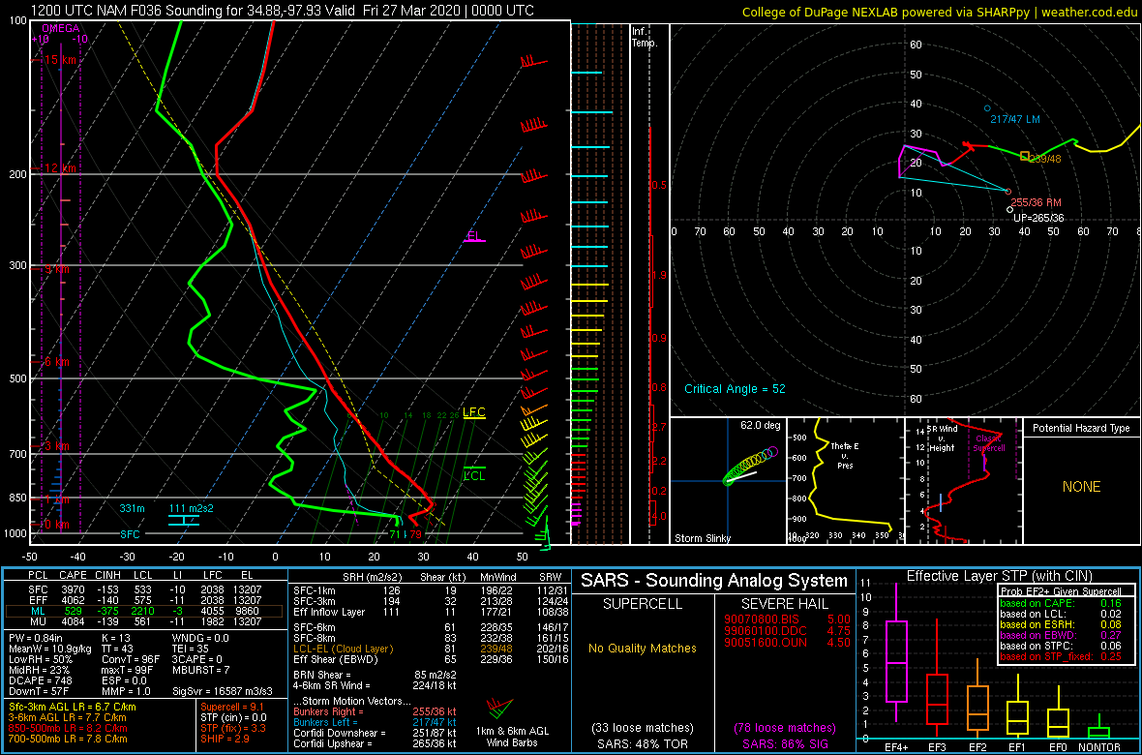This screenshot has height=755, width=1142.
Task: Click the 331m inflow base label
Action: 133,508
